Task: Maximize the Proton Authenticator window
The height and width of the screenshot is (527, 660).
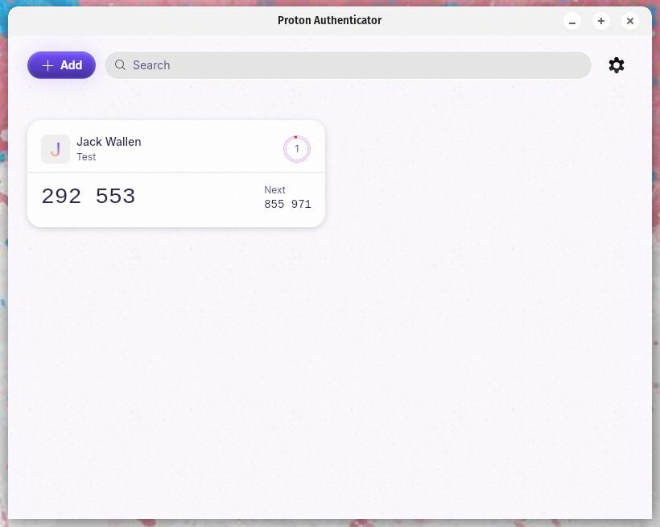Action: 601,21
